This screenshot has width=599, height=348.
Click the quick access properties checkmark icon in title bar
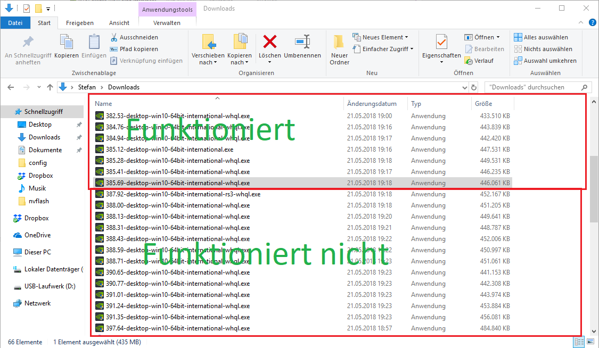click(27, 8)
